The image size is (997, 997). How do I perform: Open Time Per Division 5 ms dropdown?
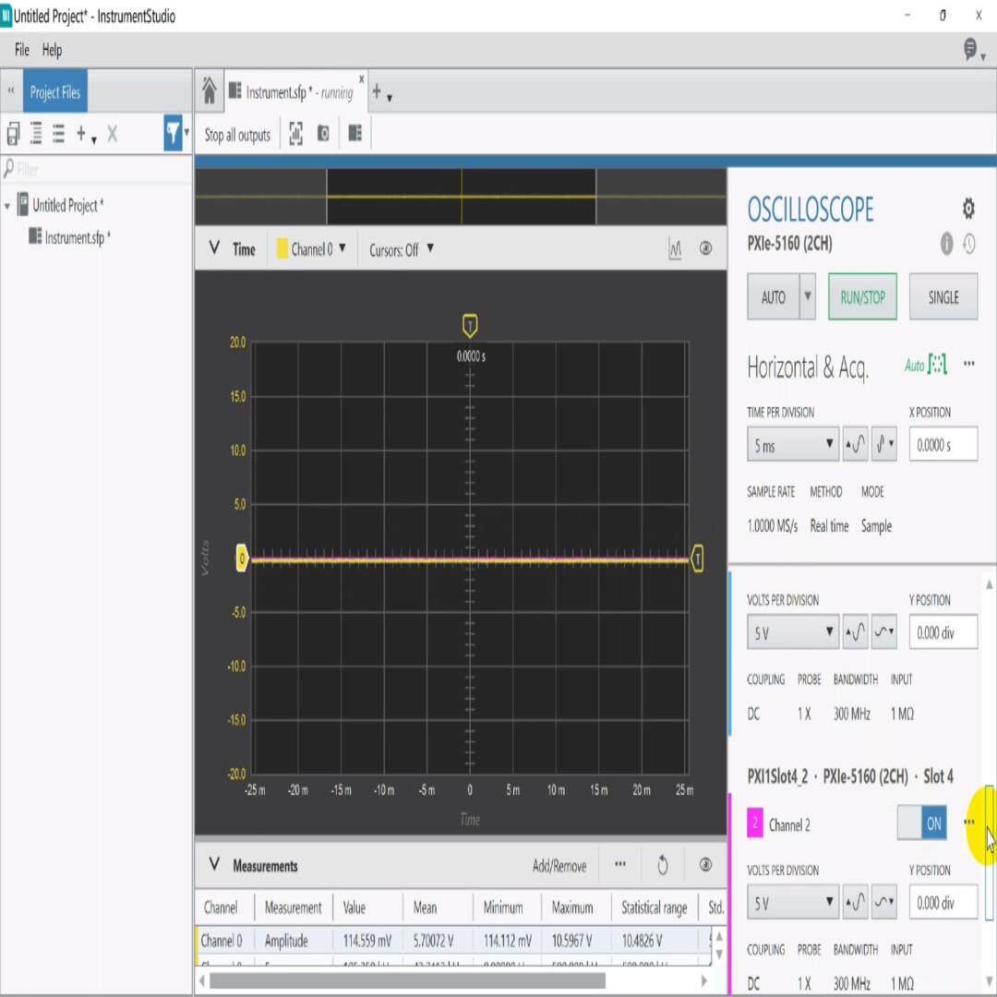point(793,444)
